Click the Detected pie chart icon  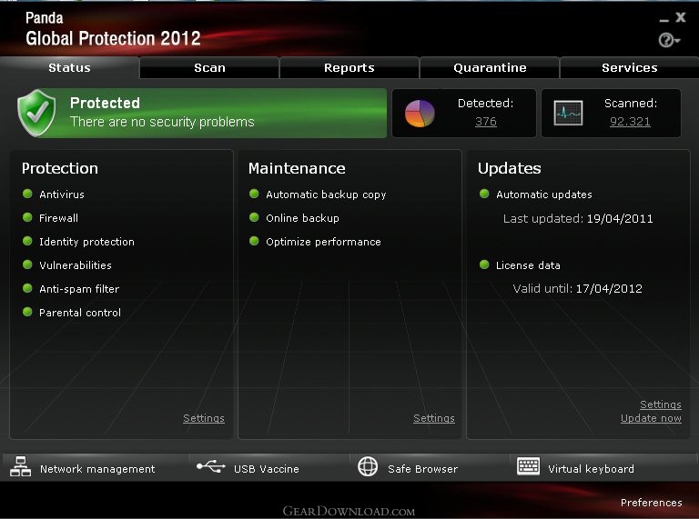419,113
